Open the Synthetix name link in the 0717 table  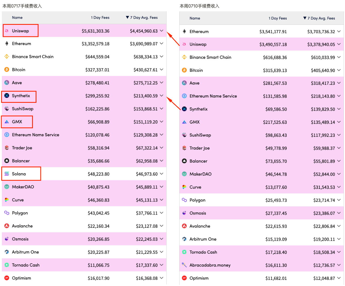[21, 96]
